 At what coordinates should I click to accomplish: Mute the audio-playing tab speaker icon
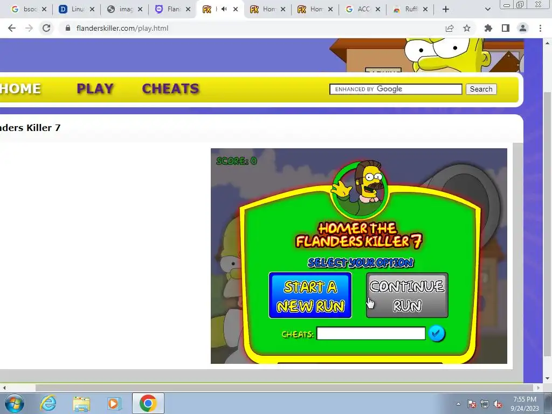coord(224,9)
